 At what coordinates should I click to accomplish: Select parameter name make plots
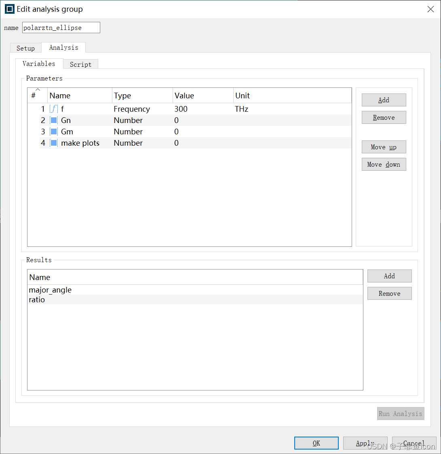coord(80,143)
